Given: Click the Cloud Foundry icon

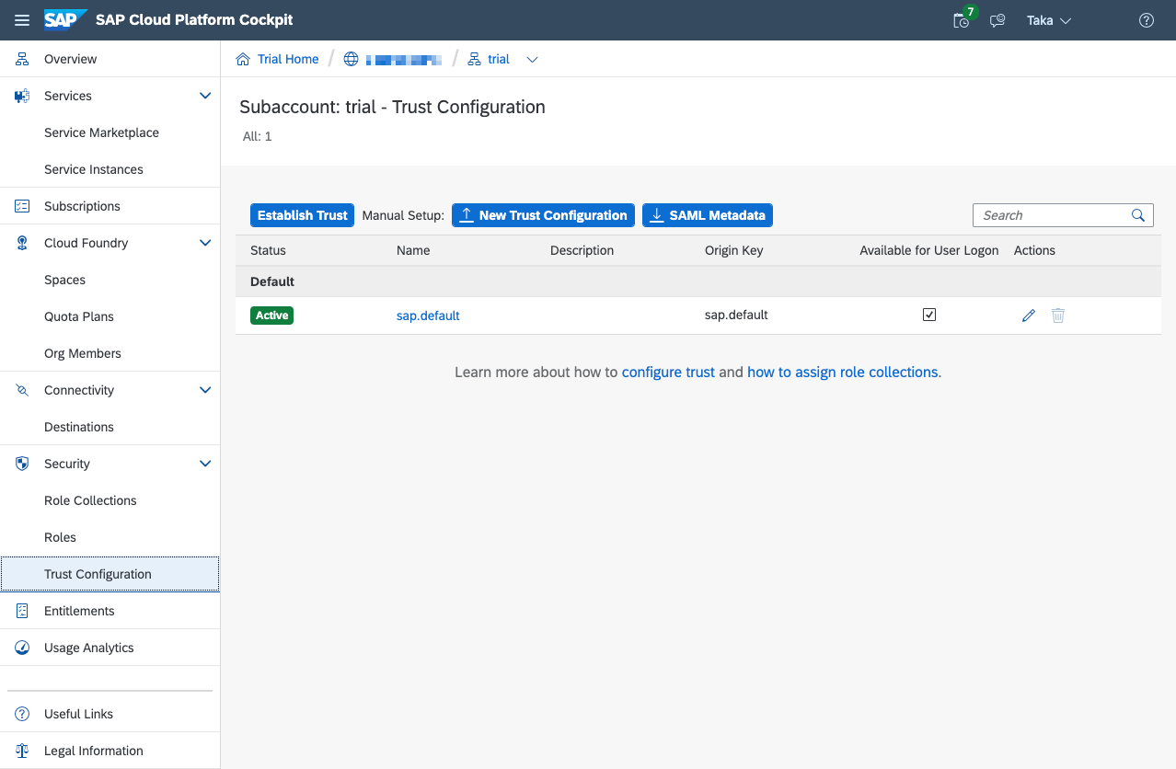Looking at the screenshot, I should pyautogui.click(x=22, y=243).
